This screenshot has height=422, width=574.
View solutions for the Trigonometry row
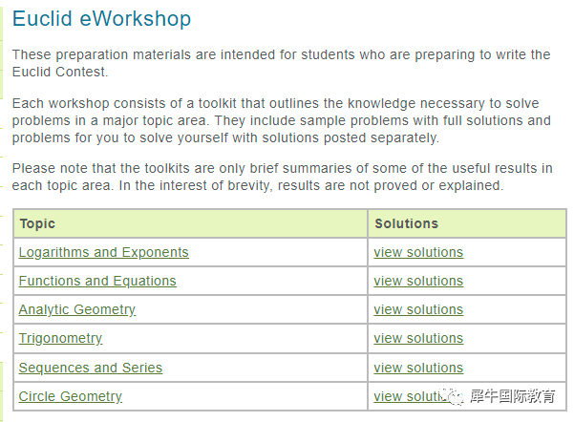[418, 338]
